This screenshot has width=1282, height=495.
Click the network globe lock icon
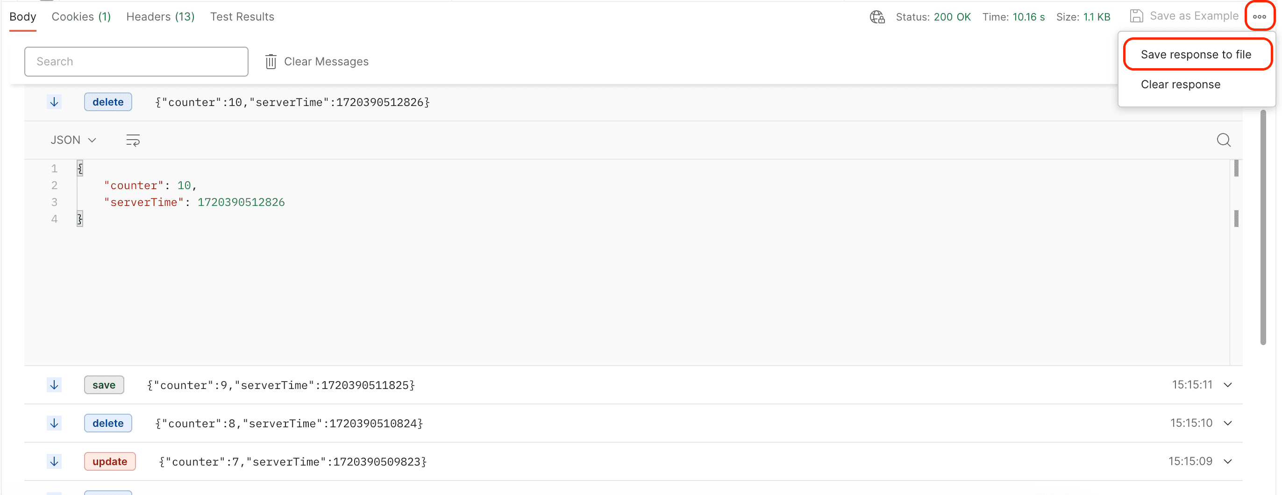point(877,17)
